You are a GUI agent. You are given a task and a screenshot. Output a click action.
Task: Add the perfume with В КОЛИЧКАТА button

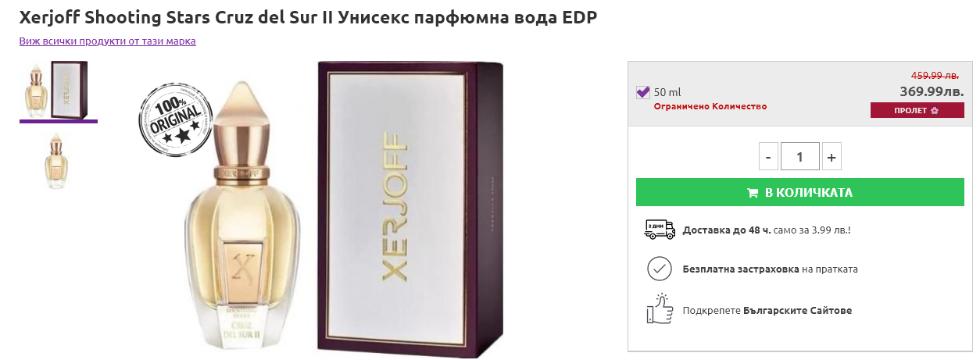[799, 193]
